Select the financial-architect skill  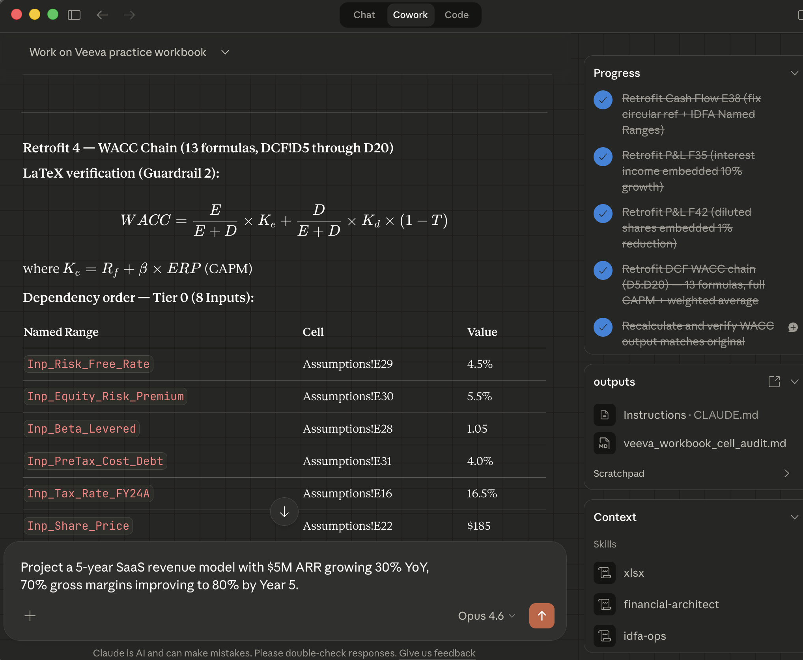(x=670, y=604)
